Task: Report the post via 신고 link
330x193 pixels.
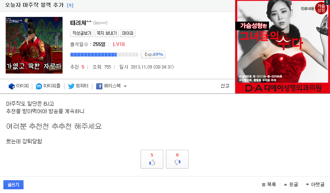Action: coord(225,86)
